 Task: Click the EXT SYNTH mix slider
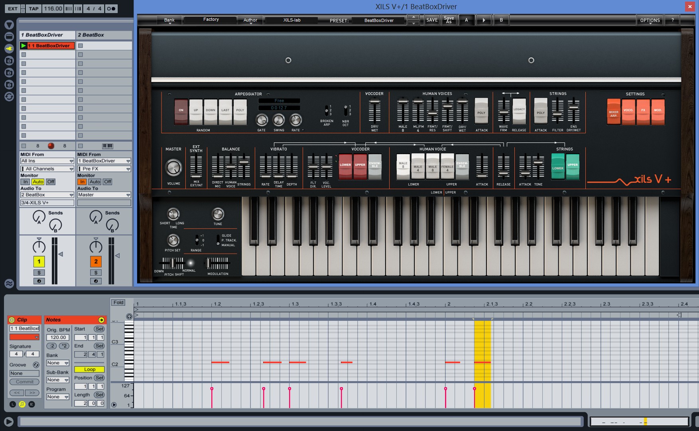[196, 167]
